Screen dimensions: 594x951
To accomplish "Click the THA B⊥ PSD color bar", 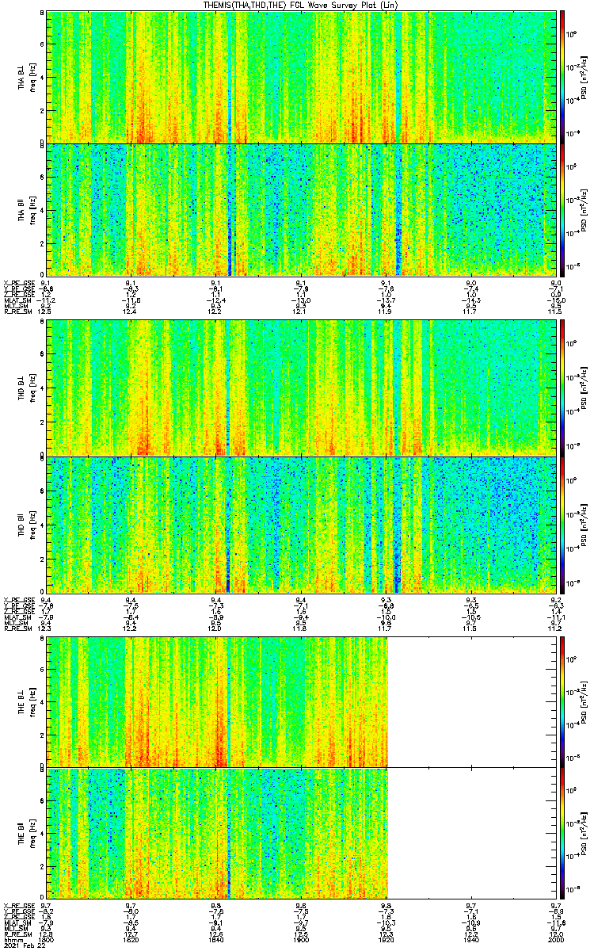I will coord(562,77).
